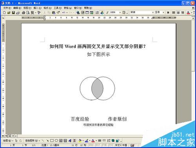Click the Line Color brush swatch
Screen dimensions: 196x148
(87, 141)
